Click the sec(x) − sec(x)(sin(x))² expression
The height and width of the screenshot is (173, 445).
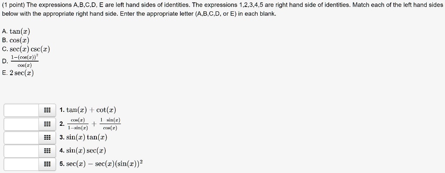104,164
